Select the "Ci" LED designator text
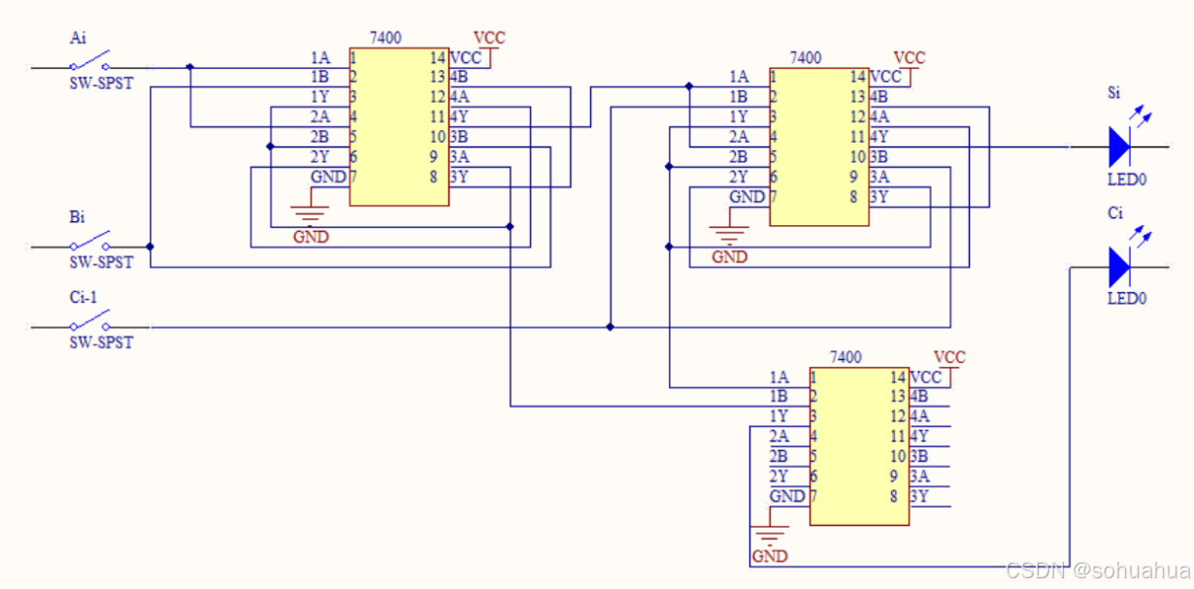The width and height of the screenshot is (1194, 589). point(1114,213)
